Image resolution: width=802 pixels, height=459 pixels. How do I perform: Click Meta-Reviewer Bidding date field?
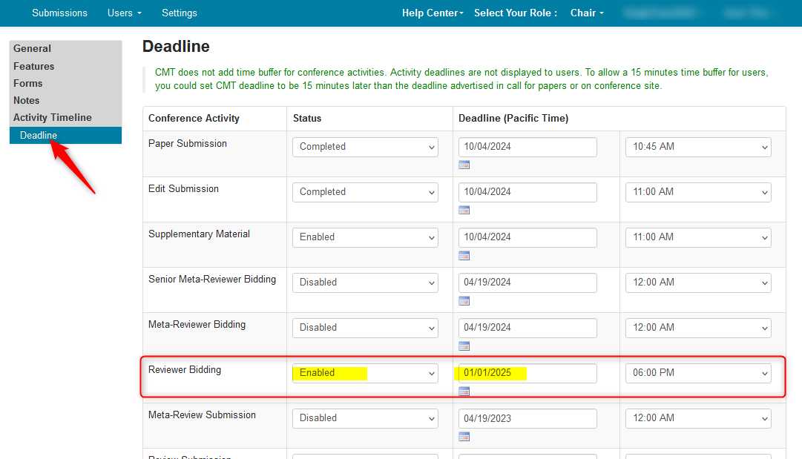(x=527, y=328)
